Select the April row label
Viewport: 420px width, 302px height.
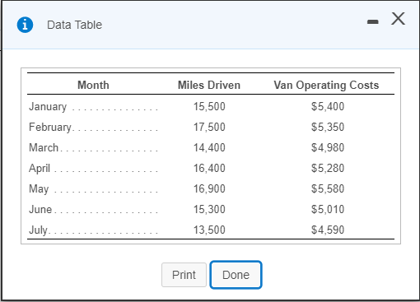click(x=40, y=169)
